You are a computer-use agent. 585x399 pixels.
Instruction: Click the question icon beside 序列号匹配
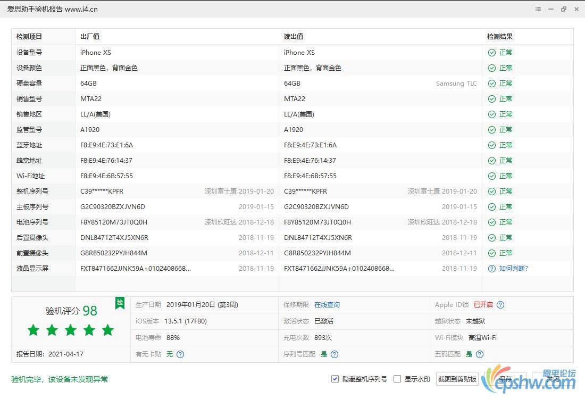click(335, 354)
